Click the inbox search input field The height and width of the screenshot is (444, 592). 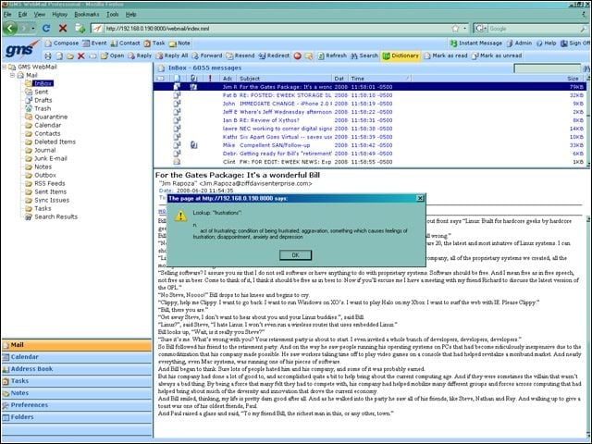tap(547, 68)
